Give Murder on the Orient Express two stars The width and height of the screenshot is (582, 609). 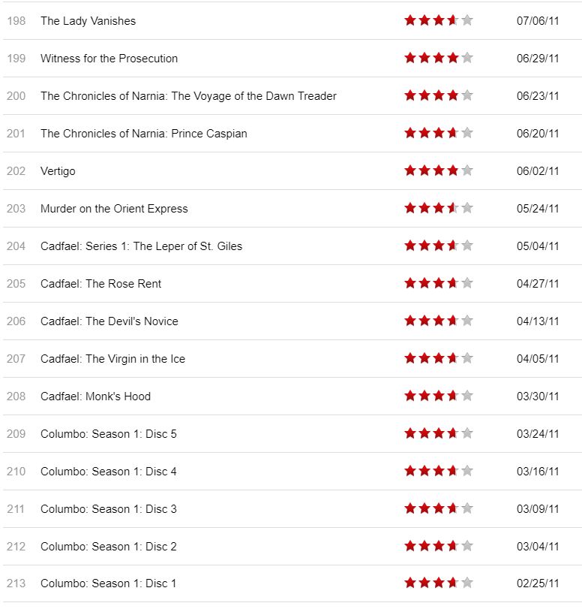pyautogui.click(x=424, y=208)
